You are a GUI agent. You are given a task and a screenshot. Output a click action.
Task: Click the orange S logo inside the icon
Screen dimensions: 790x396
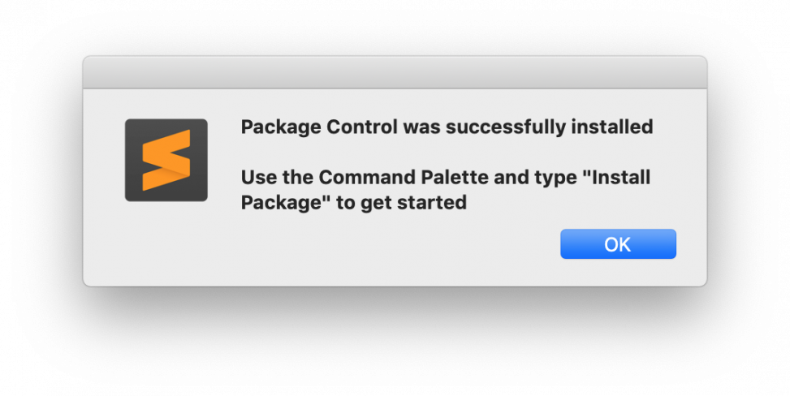pos(166,160)
